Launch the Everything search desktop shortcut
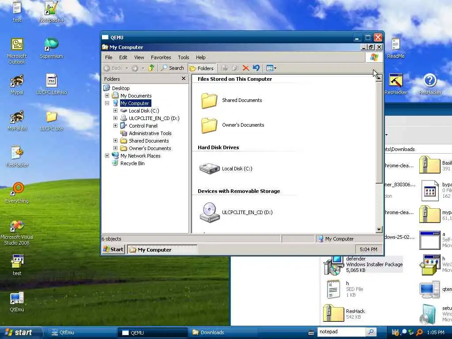 [x=17, y=192]
